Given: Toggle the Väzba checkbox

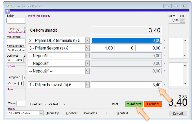Looking at the screenshot, I should click(x=20, y=83).
